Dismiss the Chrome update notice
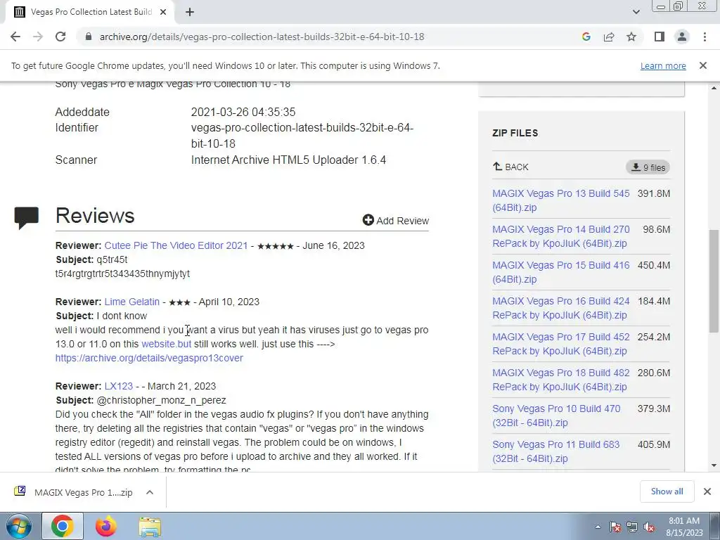 [703, 65]
